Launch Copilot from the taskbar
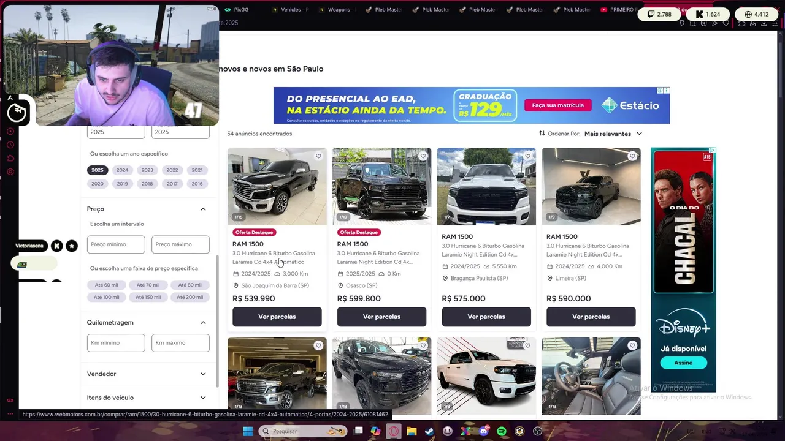 (x=375, y=431)
